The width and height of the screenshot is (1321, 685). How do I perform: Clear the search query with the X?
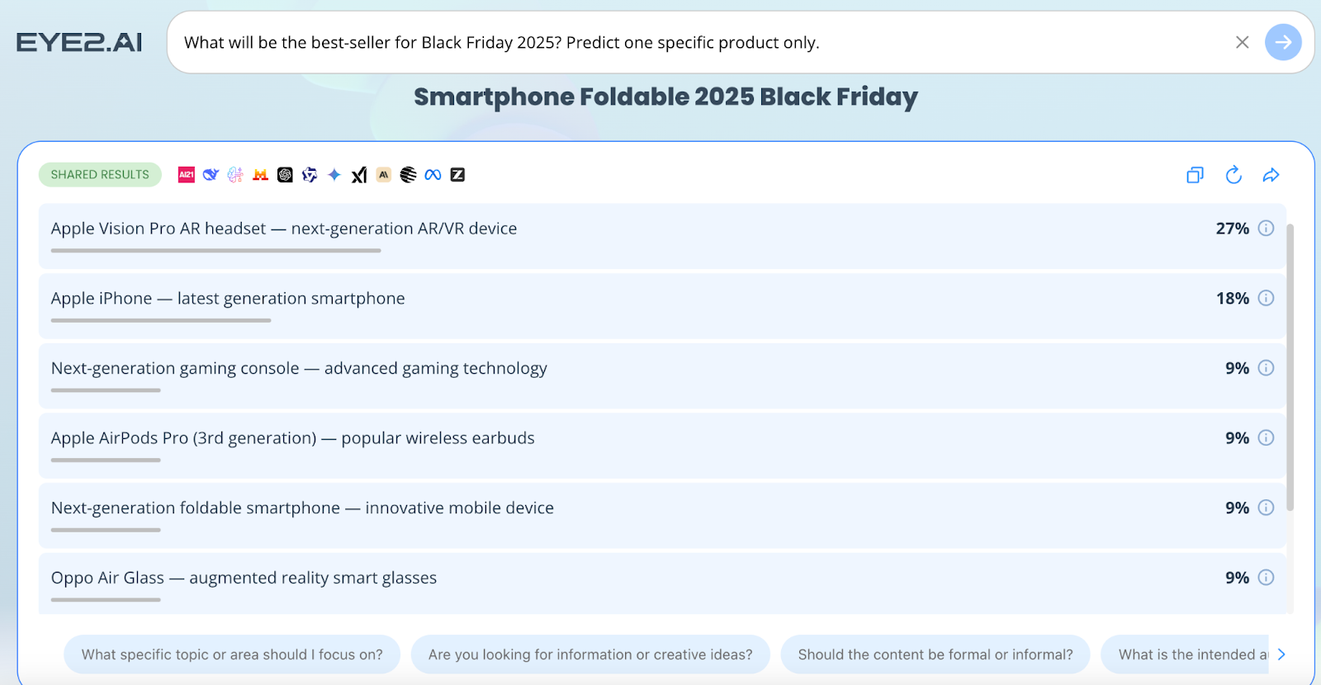[x=1242, y=42]
